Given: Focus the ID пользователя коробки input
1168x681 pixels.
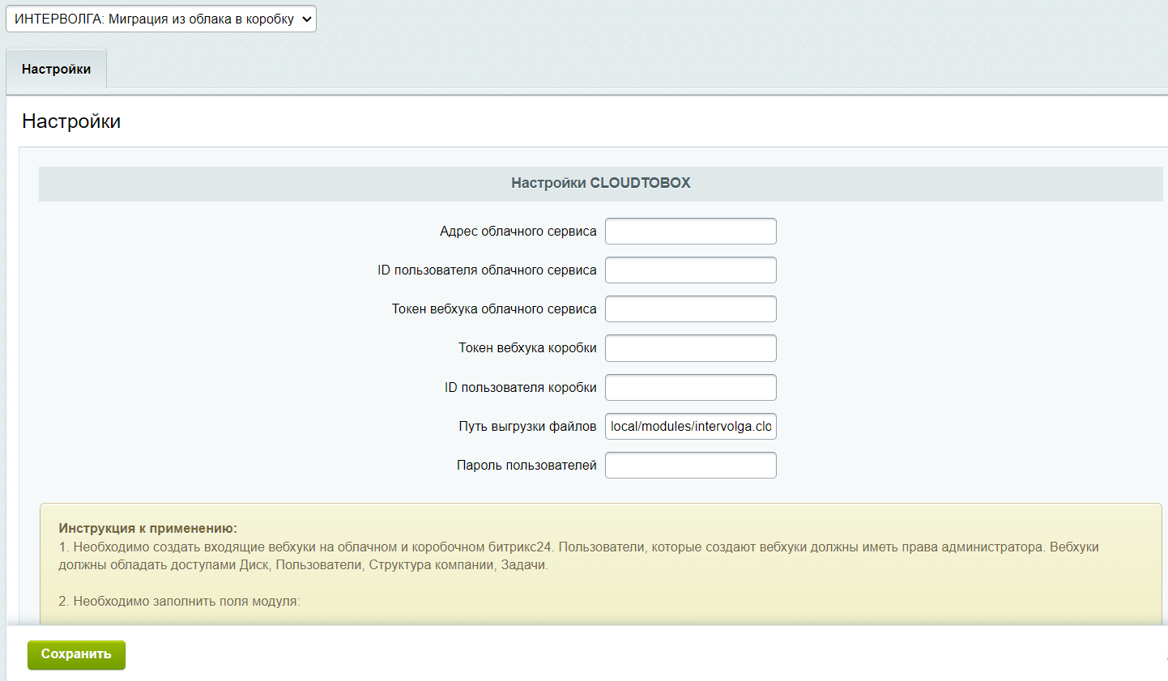Looking at the screenshot, I should 690,388.
